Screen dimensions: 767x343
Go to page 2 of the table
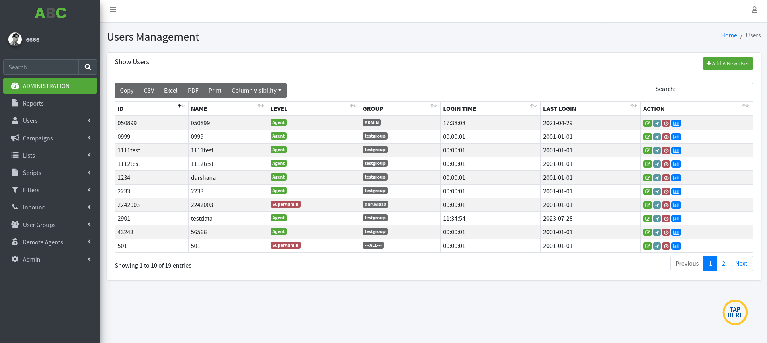pyautogui.click(x=724, y=264)
